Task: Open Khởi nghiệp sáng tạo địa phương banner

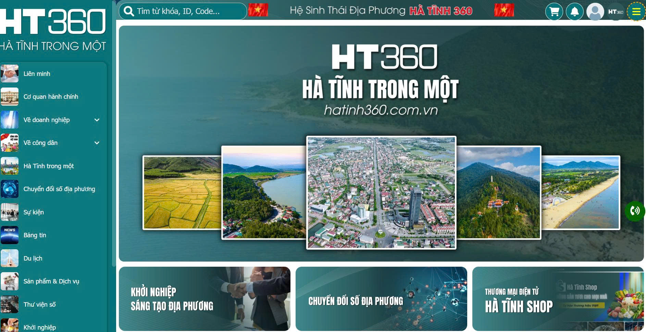Action: [204, 299]
